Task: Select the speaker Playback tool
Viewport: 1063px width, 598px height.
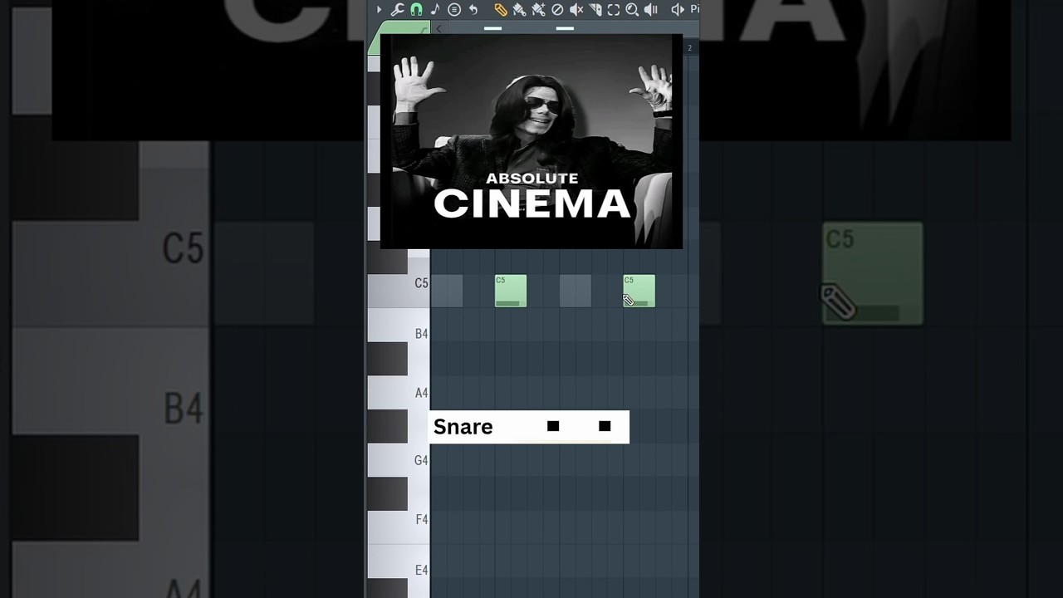Action: point(652,10)
